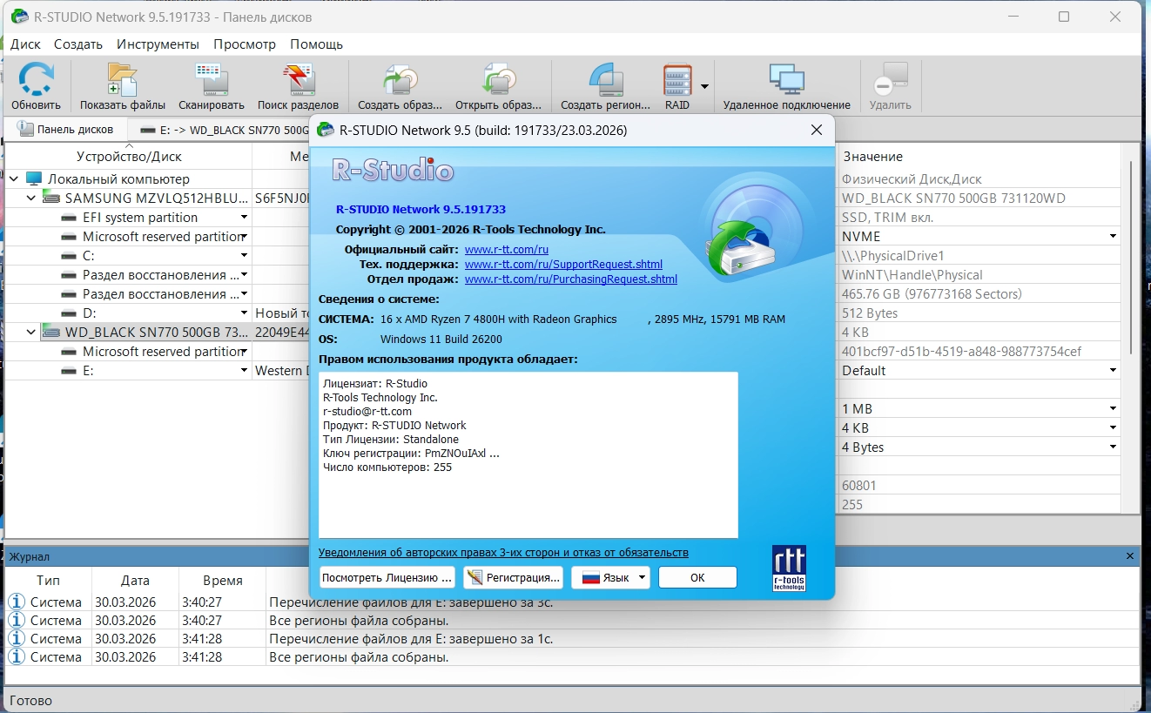Click the Время column header in Журнал
The image size is (1151, 713).
coord(222,580)
